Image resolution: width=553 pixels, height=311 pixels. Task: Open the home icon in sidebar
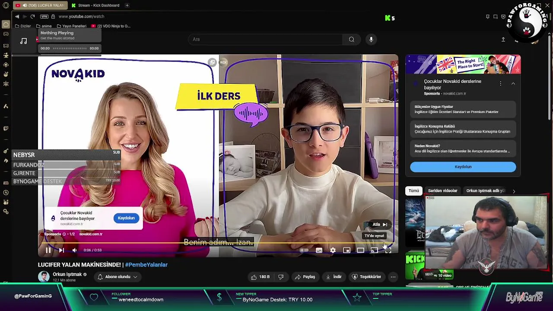tap(6, 24)
